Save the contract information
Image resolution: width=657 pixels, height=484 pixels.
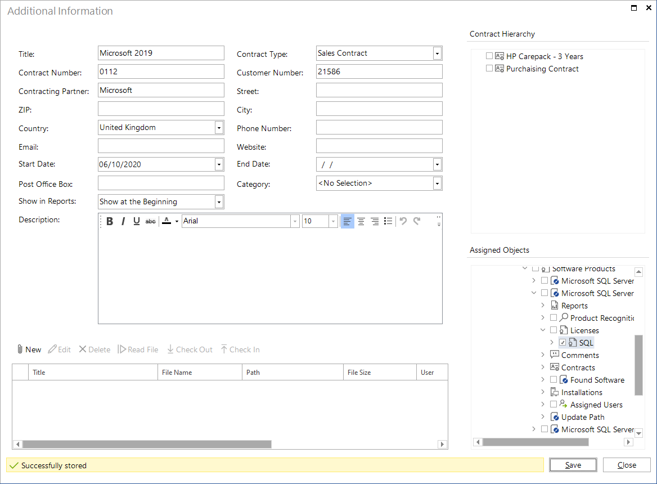[x=573, y=465]
